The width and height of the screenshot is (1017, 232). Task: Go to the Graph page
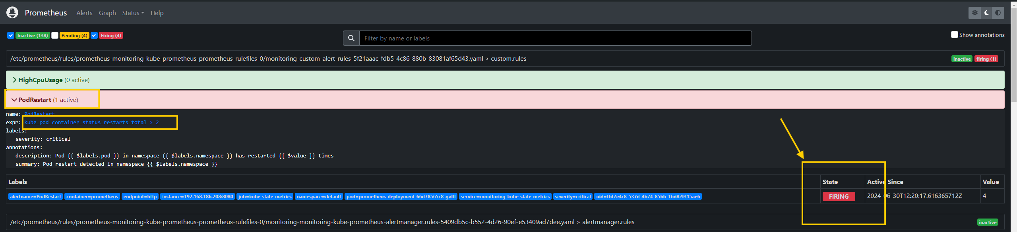(107, 13)
